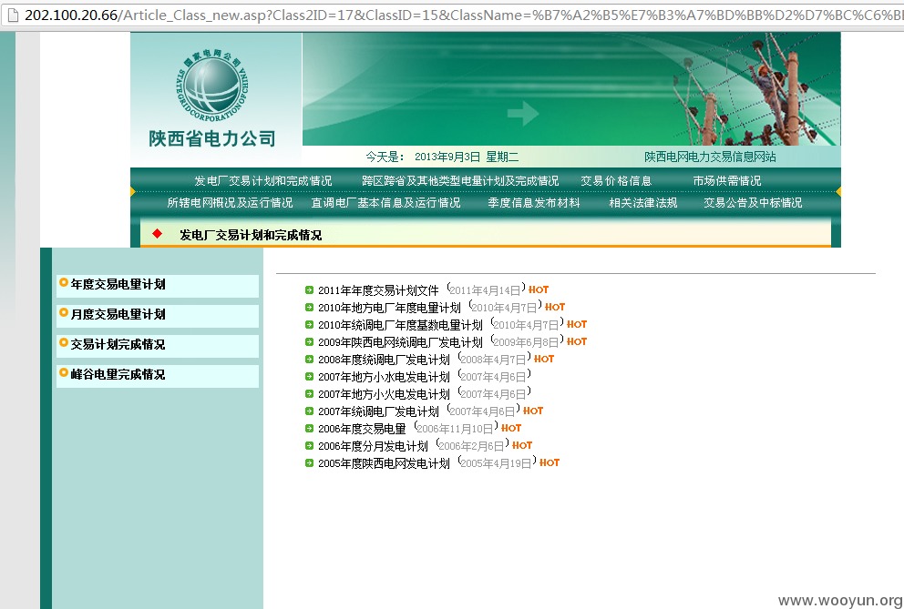
Task: Open 相关法律法规 menu item
Action: tap(643, 203)
